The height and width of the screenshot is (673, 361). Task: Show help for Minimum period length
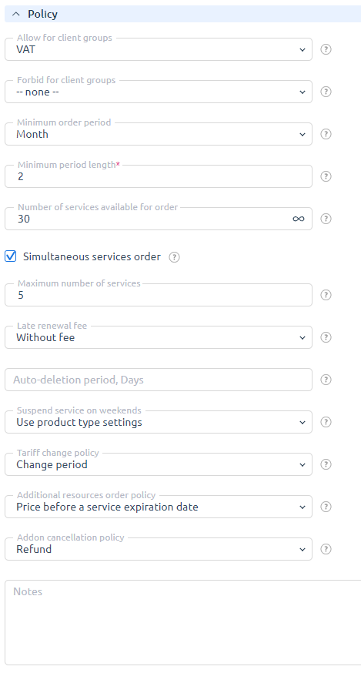click(326, 176)
